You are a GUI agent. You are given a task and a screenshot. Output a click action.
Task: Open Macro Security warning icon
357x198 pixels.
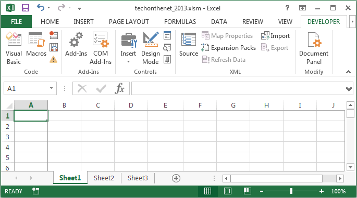[54, 59]
